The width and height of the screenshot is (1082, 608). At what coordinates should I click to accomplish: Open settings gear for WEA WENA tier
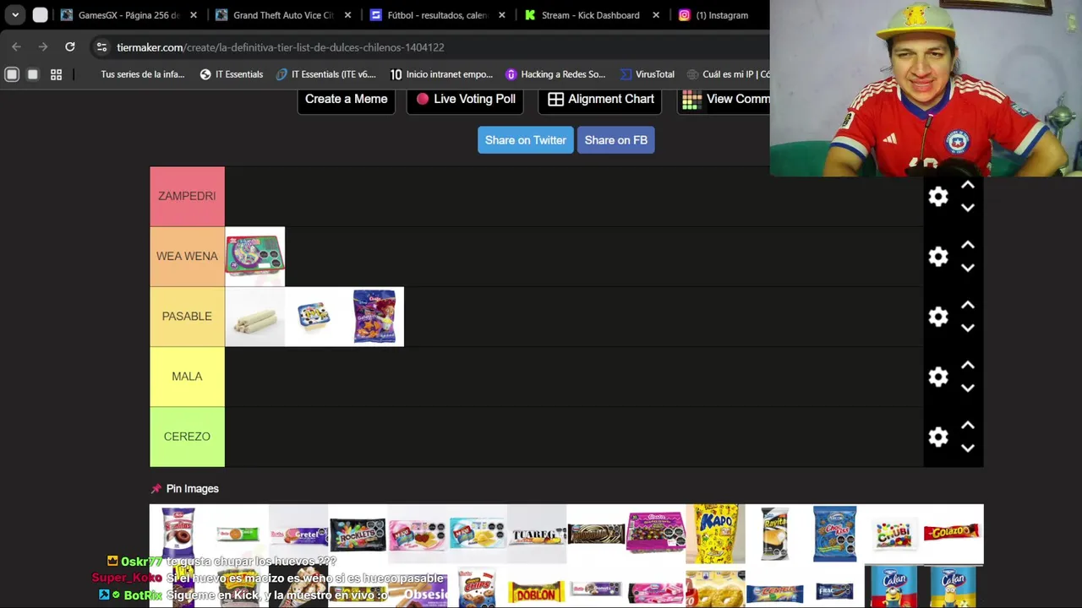(x=938, y=257)
